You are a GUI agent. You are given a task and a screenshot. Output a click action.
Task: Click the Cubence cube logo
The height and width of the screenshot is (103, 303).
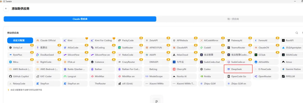coord(92,62)
